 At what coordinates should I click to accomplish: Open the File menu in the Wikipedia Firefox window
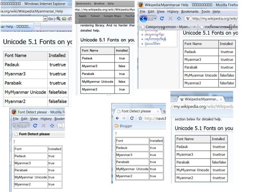pos(143,12)
